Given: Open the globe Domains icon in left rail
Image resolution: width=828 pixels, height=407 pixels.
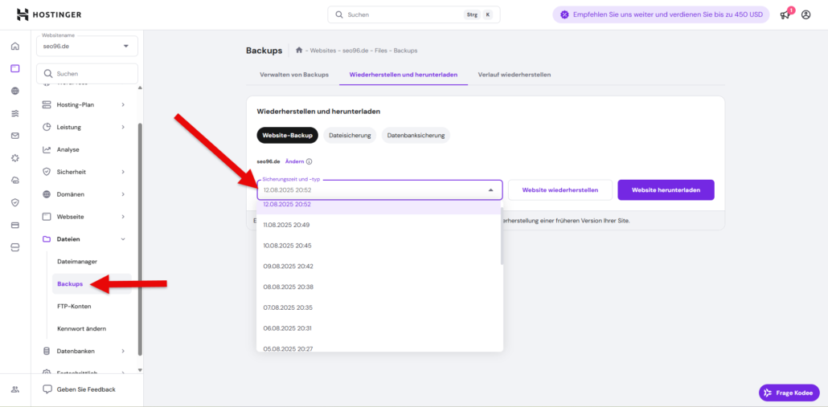Looking at the screenshot, I should coord(14,92).
